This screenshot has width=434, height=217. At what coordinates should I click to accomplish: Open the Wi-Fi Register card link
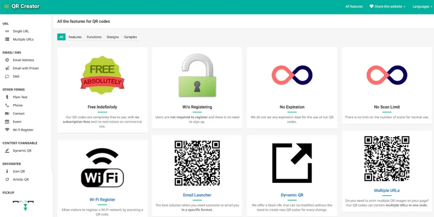102,200
